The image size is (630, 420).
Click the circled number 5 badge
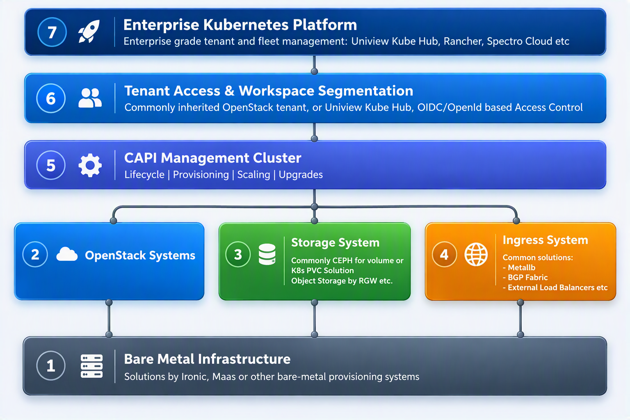pos(51,165)
